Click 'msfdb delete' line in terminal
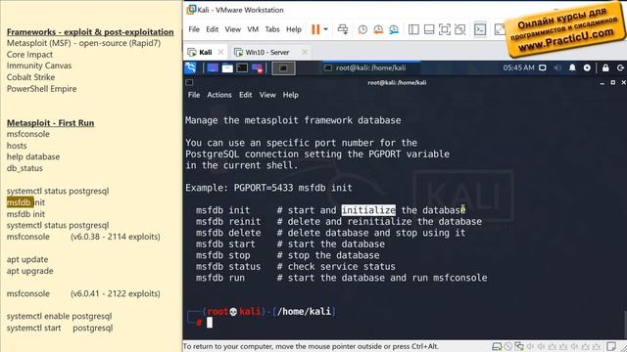Screen dimensions: 627x352 tap(331, 233)
